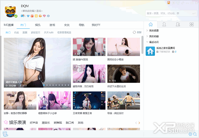
Task: Click the raccoon app icon at bottom left
Action: pyautogui.click(x=5, y=134)
